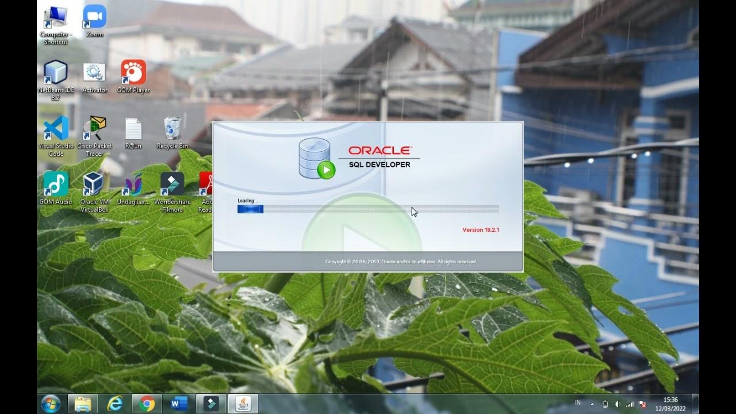Click the IN input language indicator

click(x=578, y=402)
